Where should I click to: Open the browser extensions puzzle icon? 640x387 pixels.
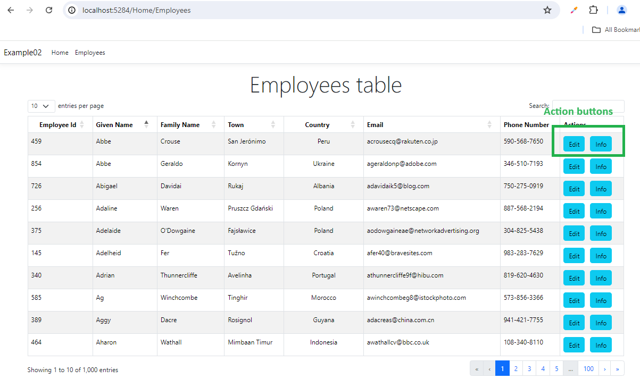(x=593, y=10)
